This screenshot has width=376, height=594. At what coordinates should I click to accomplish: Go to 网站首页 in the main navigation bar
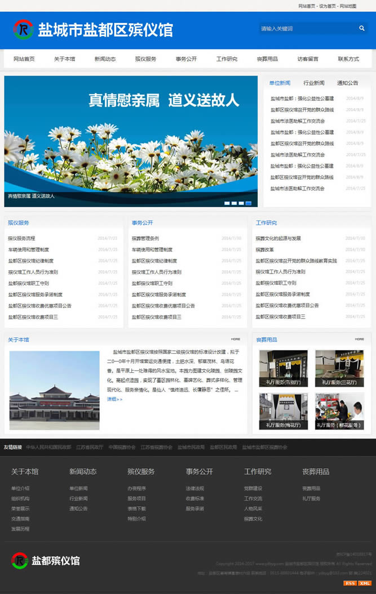(x=24, y=59)
